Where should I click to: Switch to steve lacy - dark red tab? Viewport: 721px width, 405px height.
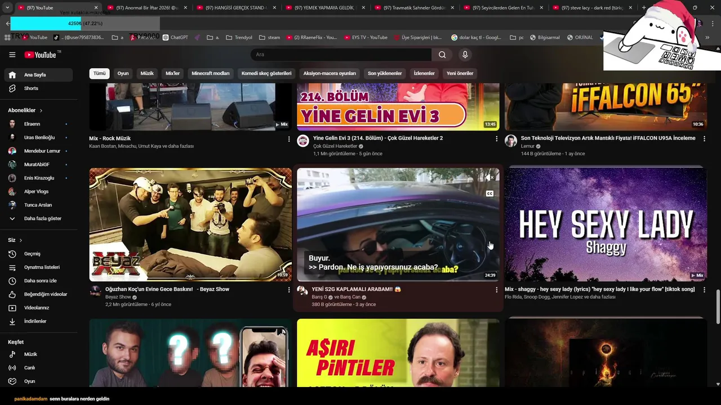[x=592, y=8]
